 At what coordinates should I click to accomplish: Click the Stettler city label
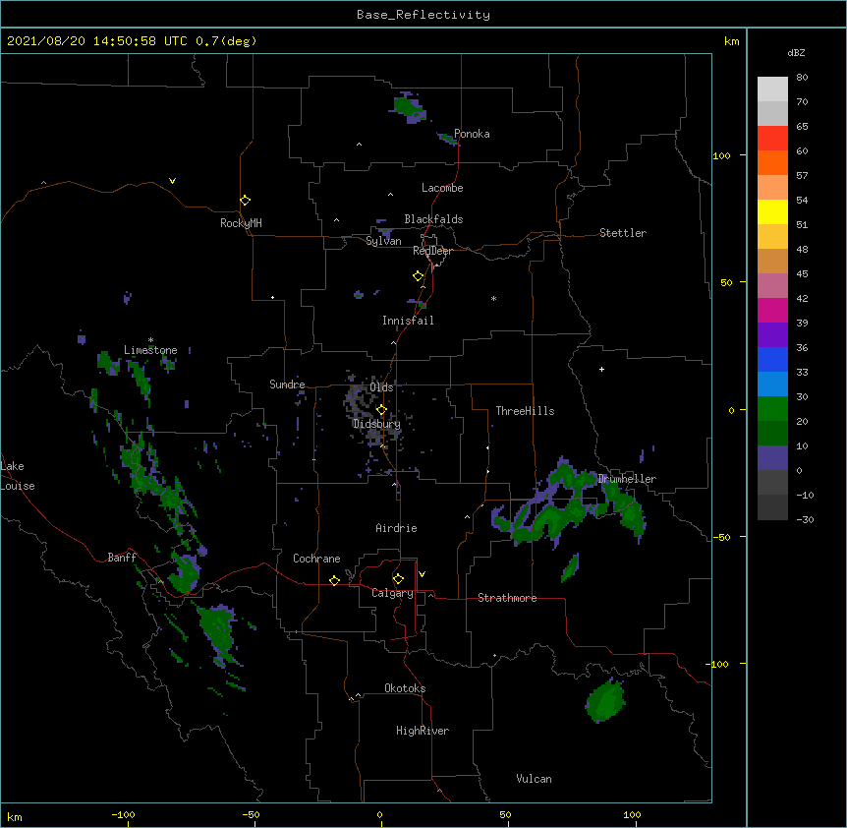pyautogui.click(x=623, y=233)
